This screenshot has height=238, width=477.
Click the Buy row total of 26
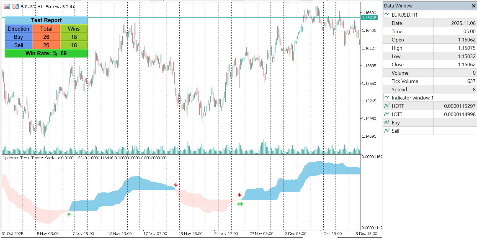click(x=46, y=37)
